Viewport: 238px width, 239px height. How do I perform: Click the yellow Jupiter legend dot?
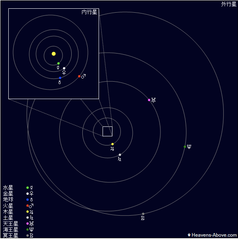point(28,212)
